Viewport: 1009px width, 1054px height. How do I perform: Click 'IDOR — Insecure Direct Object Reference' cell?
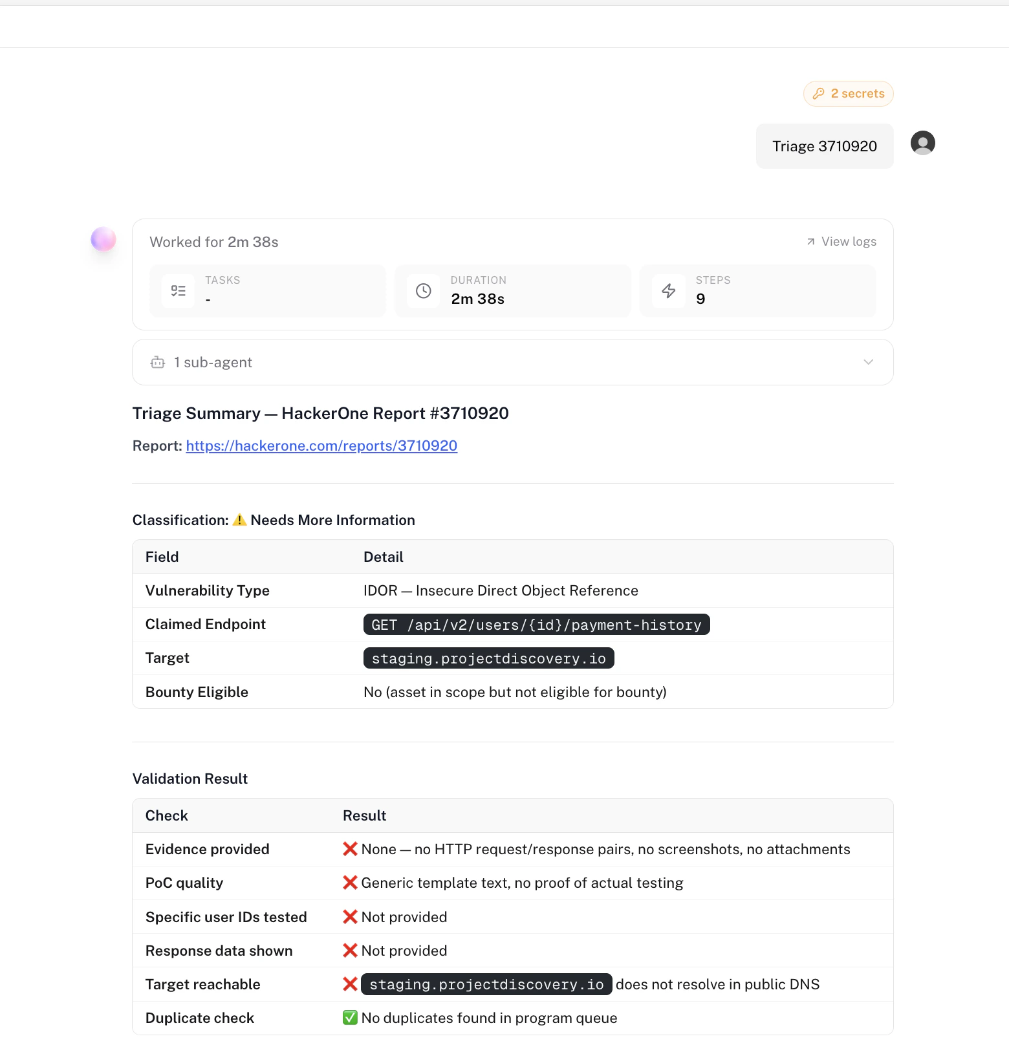click(501, 590)
